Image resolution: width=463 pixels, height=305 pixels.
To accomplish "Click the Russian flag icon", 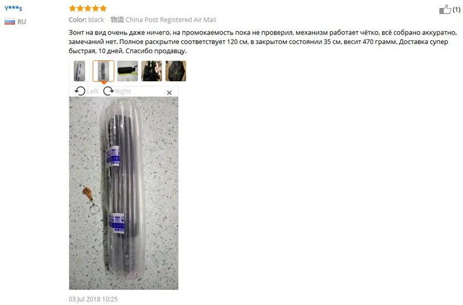I will (x=10, y=22).
